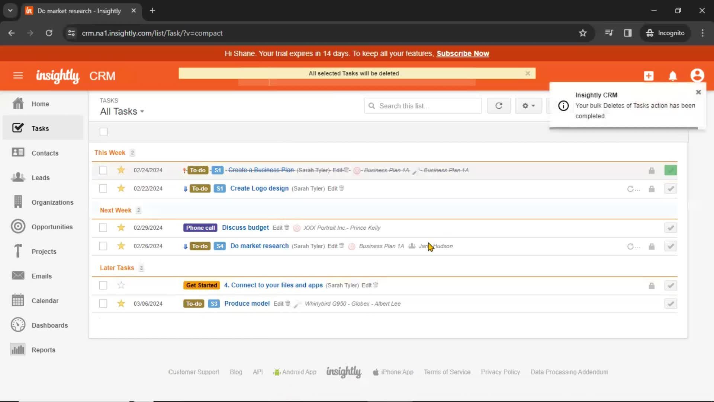714x402 pixels.
Task: Click the Home sidebar navigation icon
Action: click(x=17, y=104)
